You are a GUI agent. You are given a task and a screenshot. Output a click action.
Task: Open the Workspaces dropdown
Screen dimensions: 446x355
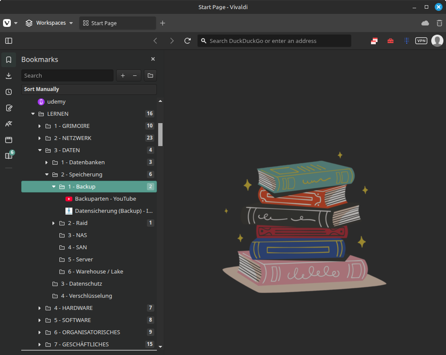tap(49, 23)
